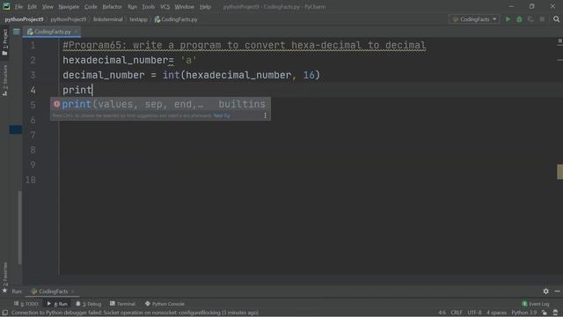Screen dimensions: 563x317
Task: Toggle read-only lock icon in status bar
Action: [x=545, y=313]
